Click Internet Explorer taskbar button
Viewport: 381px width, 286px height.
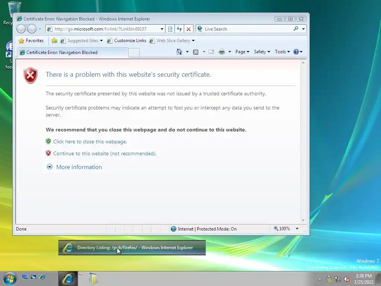(x=68, y=279)
